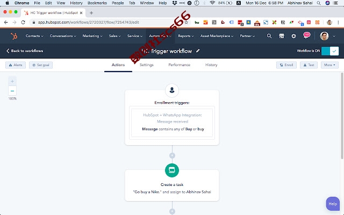This screenshot has width=344, height=215.
Task: Open the settings gear icon
Action: click(x=293, y=36)
